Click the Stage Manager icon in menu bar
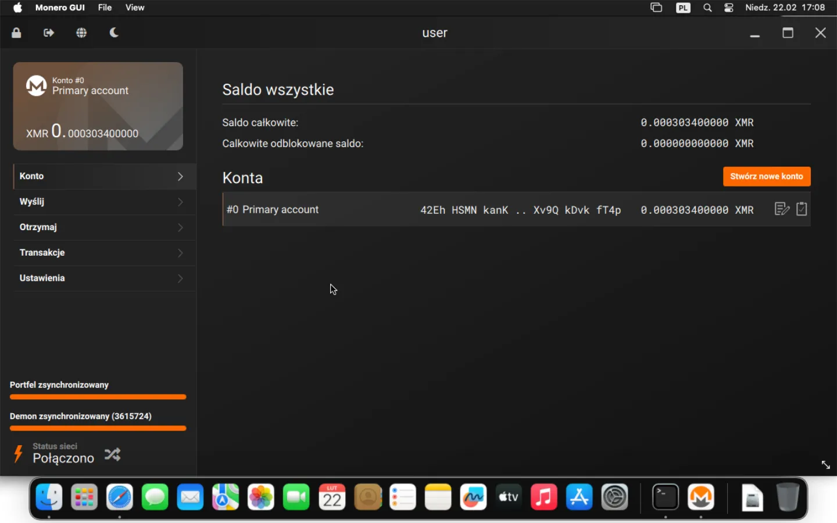 pos(656,8)
